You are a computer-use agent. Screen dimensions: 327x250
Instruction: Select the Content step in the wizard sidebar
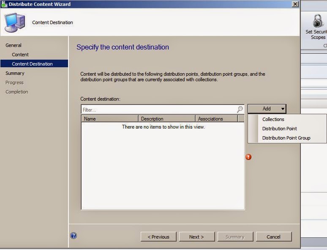coord(20,55)
